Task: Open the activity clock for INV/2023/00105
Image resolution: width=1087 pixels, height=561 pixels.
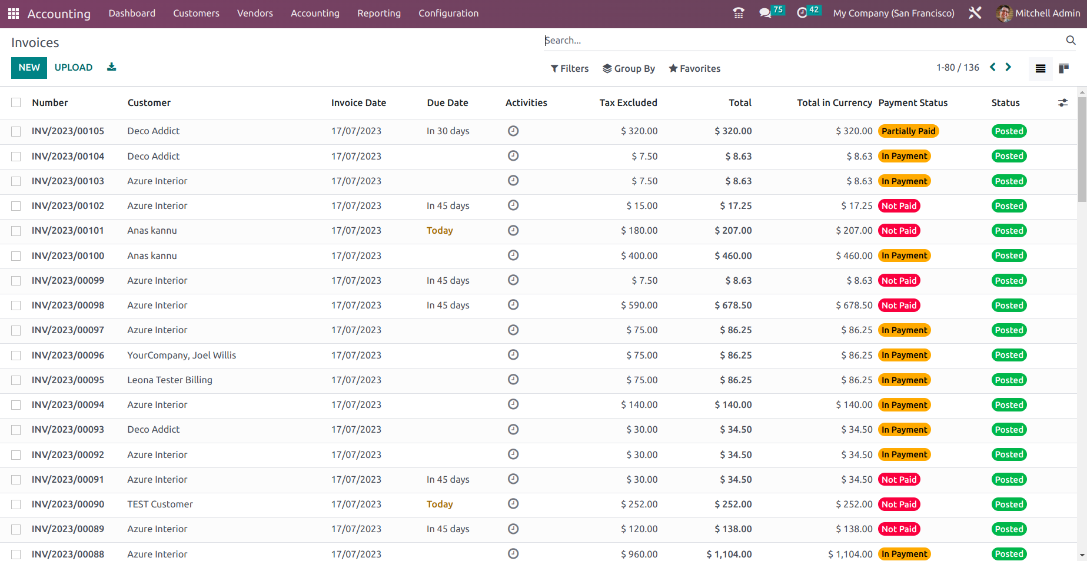Action: (x=513, y=131)
